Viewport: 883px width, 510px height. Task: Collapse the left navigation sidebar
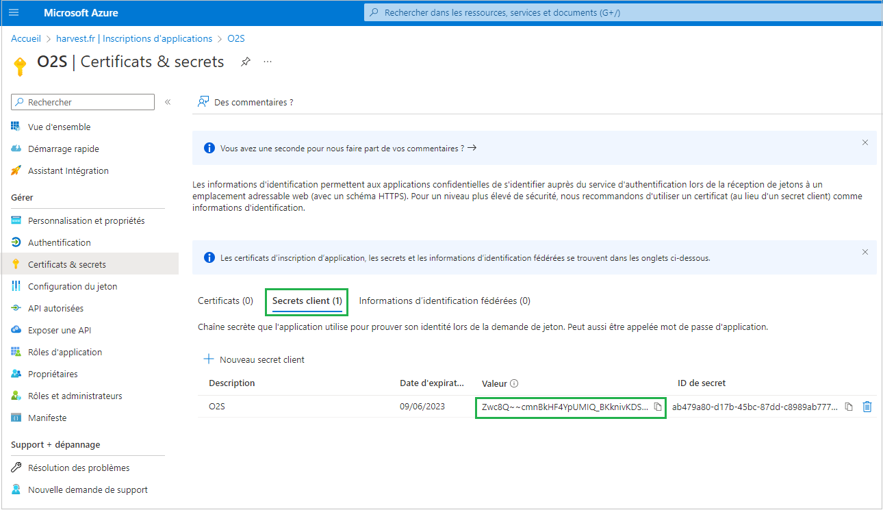[168, 102]
